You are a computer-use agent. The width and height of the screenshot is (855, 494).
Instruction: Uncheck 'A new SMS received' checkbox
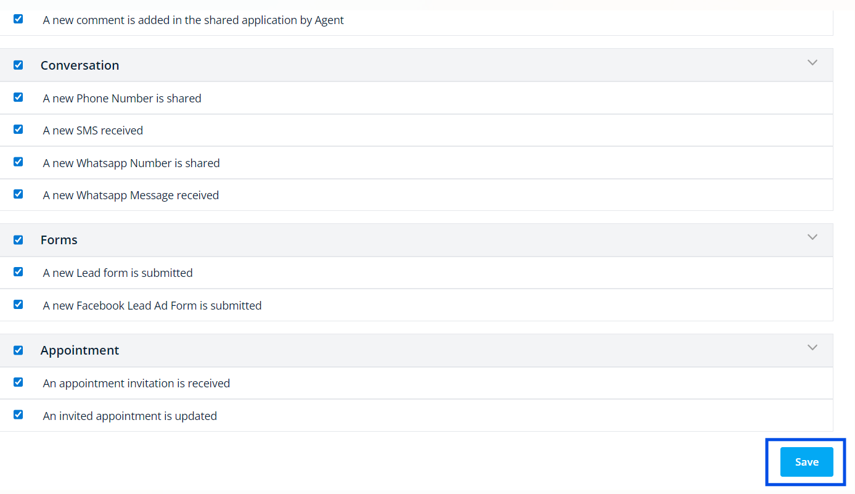point(18,129)
